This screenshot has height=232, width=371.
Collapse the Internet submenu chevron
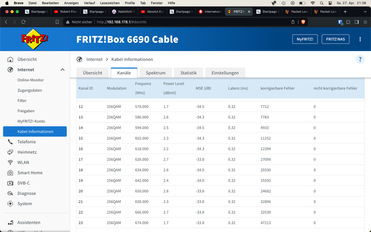coord(62,70)
